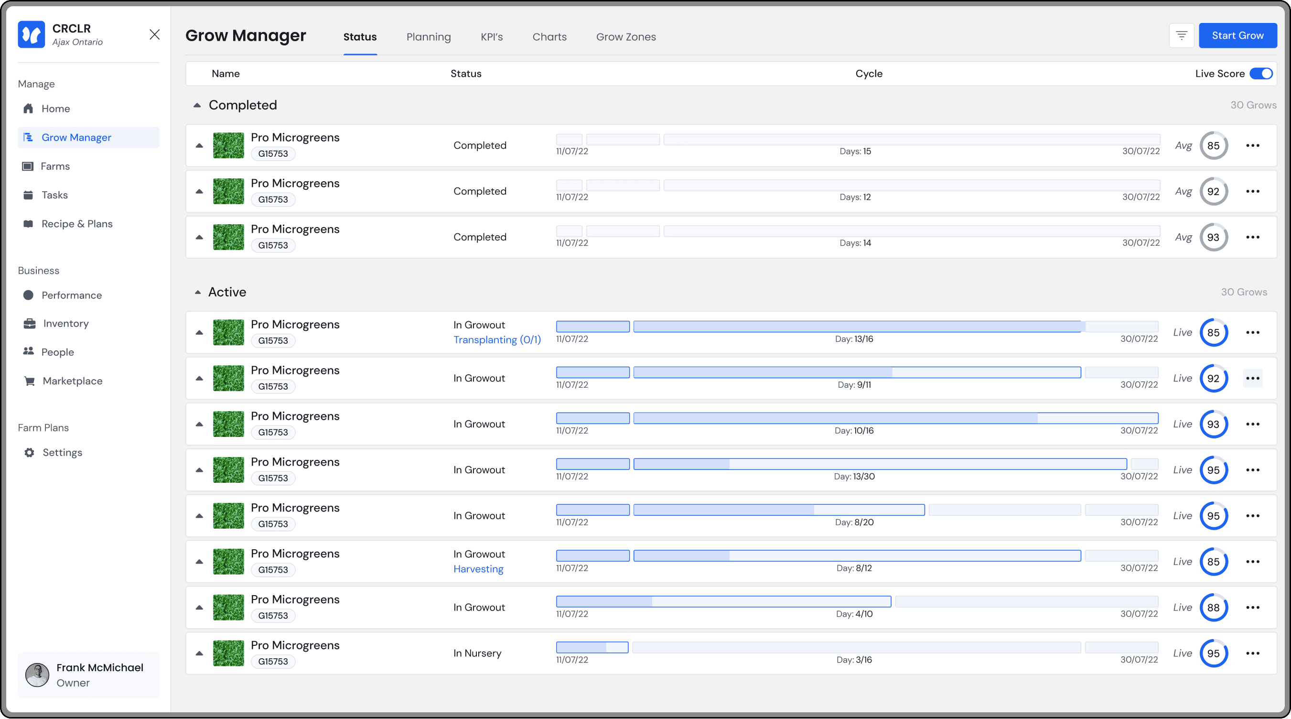Click the Start Grow button
This screenshot has height=719, width=1291.
pos(1237,35)
